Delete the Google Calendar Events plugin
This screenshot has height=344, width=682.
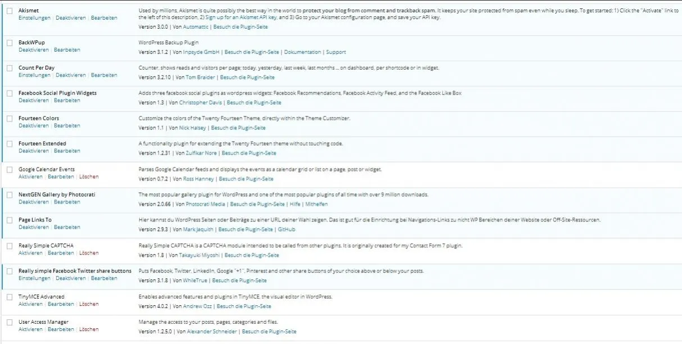click(x=89, y=177)
